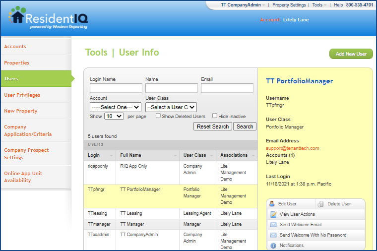Click the RIQ App Only full name
This screenshot has width=377, height=251.
[133, 166]
